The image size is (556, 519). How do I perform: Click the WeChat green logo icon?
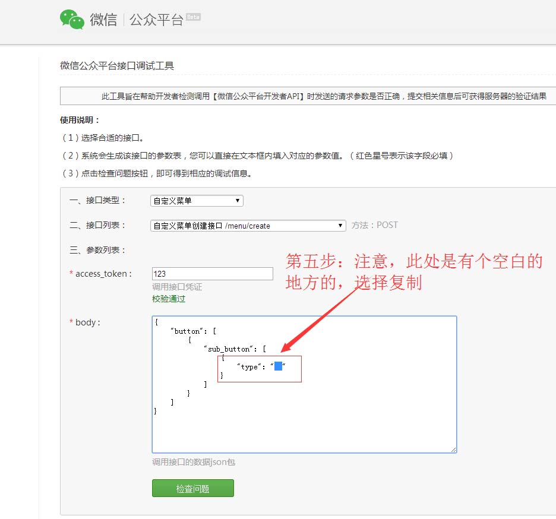coord(71,20)
